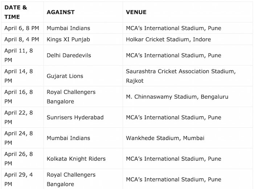254x189 pixels.
Task: Select Royal Challengers Bangalore in April 16 row
Action: click(71, 97)
